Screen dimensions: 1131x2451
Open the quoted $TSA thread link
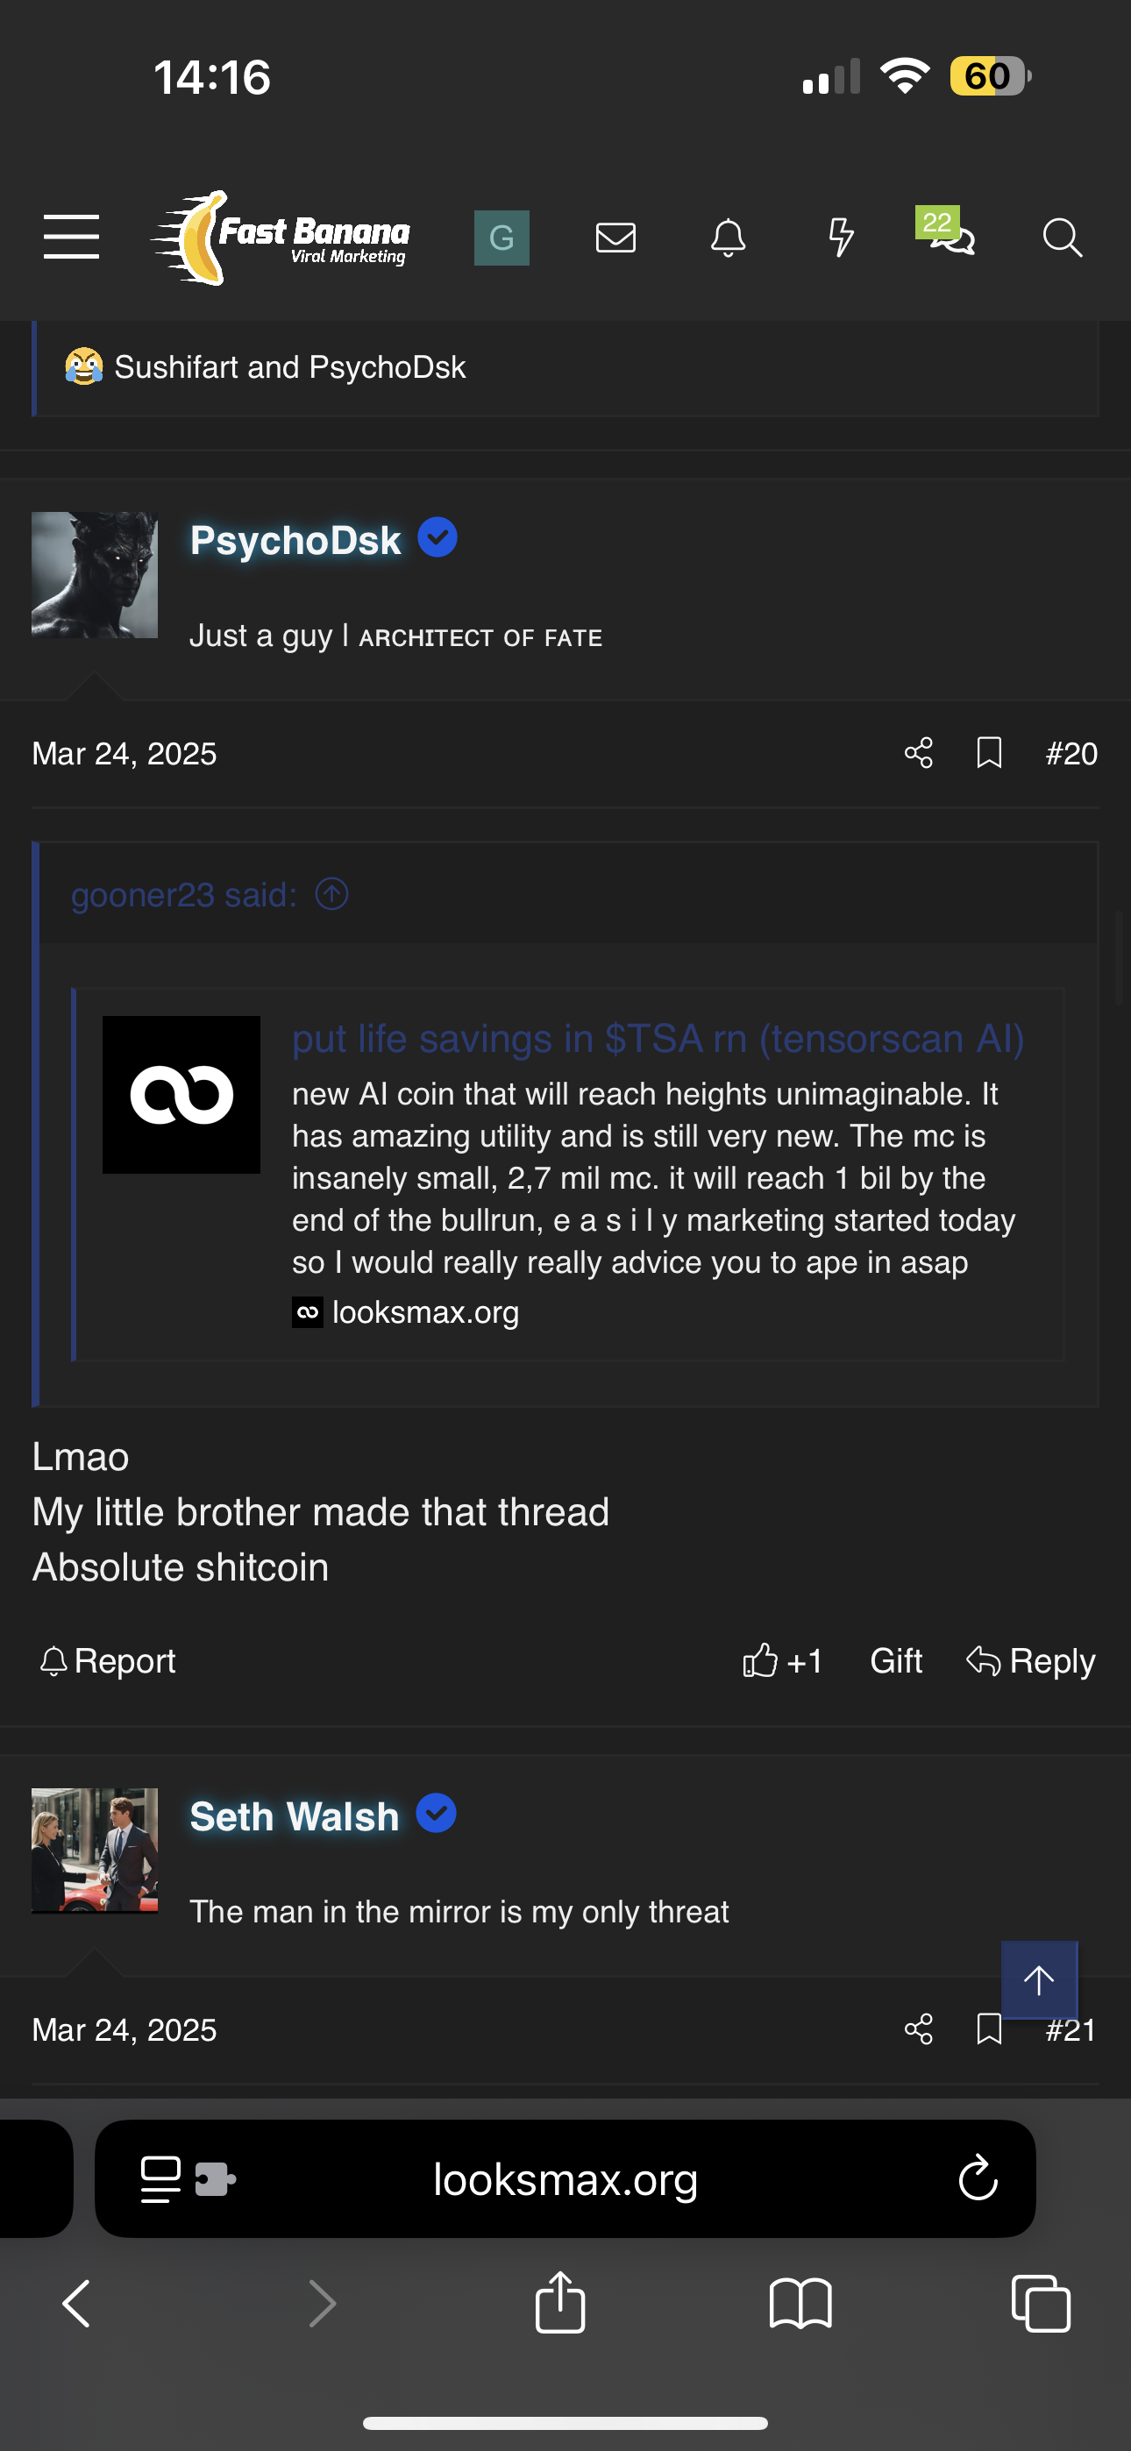(658, 1039)
